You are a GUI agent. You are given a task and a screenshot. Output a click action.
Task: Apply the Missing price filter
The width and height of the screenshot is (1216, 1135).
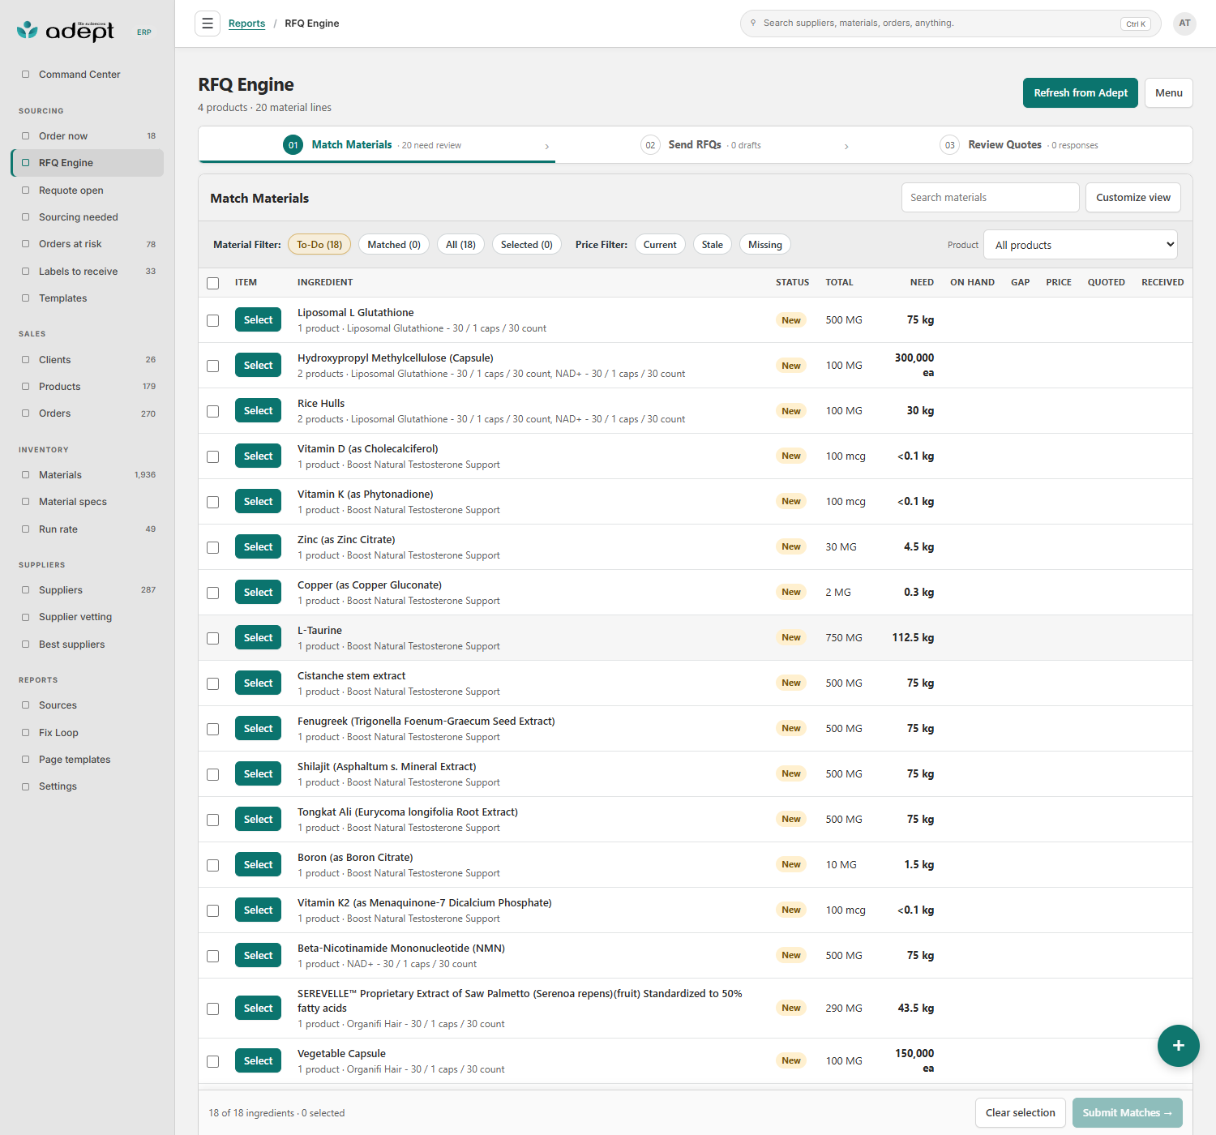coord(764,245)
